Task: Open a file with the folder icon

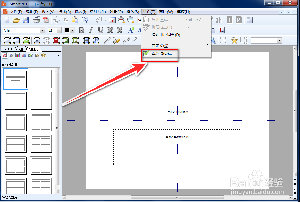Action: (16, 20)
